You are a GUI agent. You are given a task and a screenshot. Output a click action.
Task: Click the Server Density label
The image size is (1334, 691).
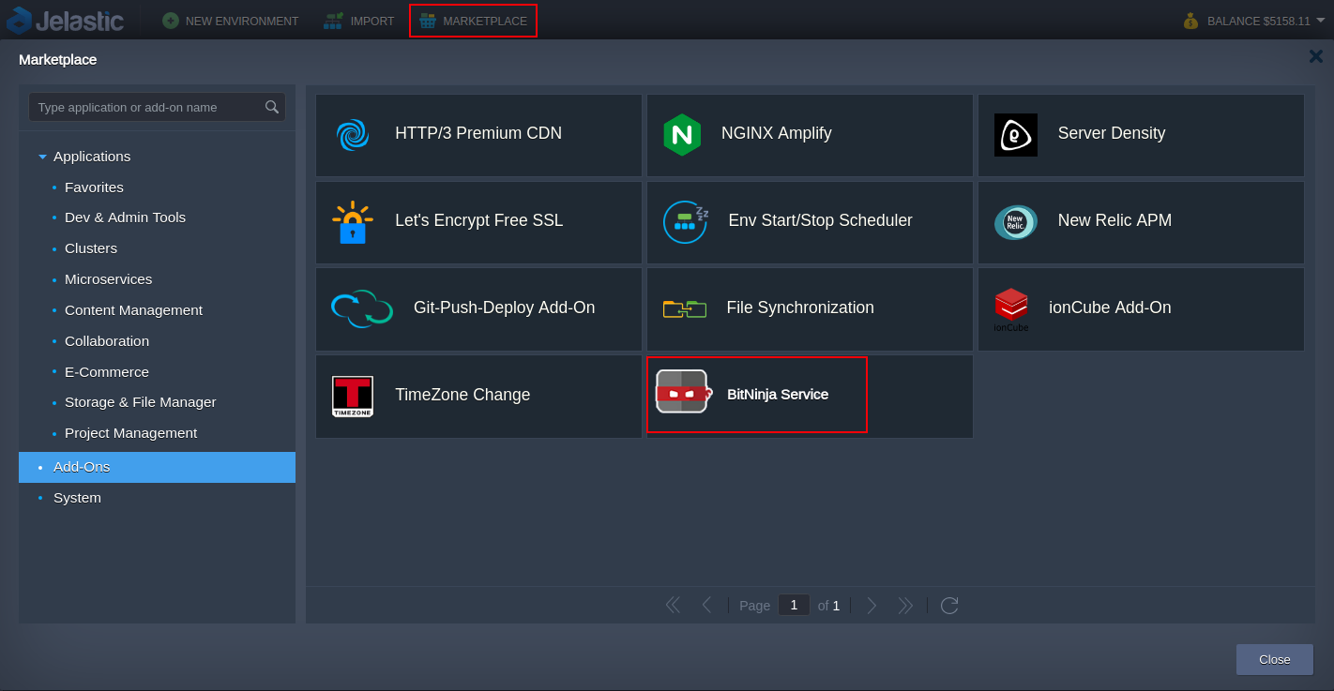tap(1112, 133)
